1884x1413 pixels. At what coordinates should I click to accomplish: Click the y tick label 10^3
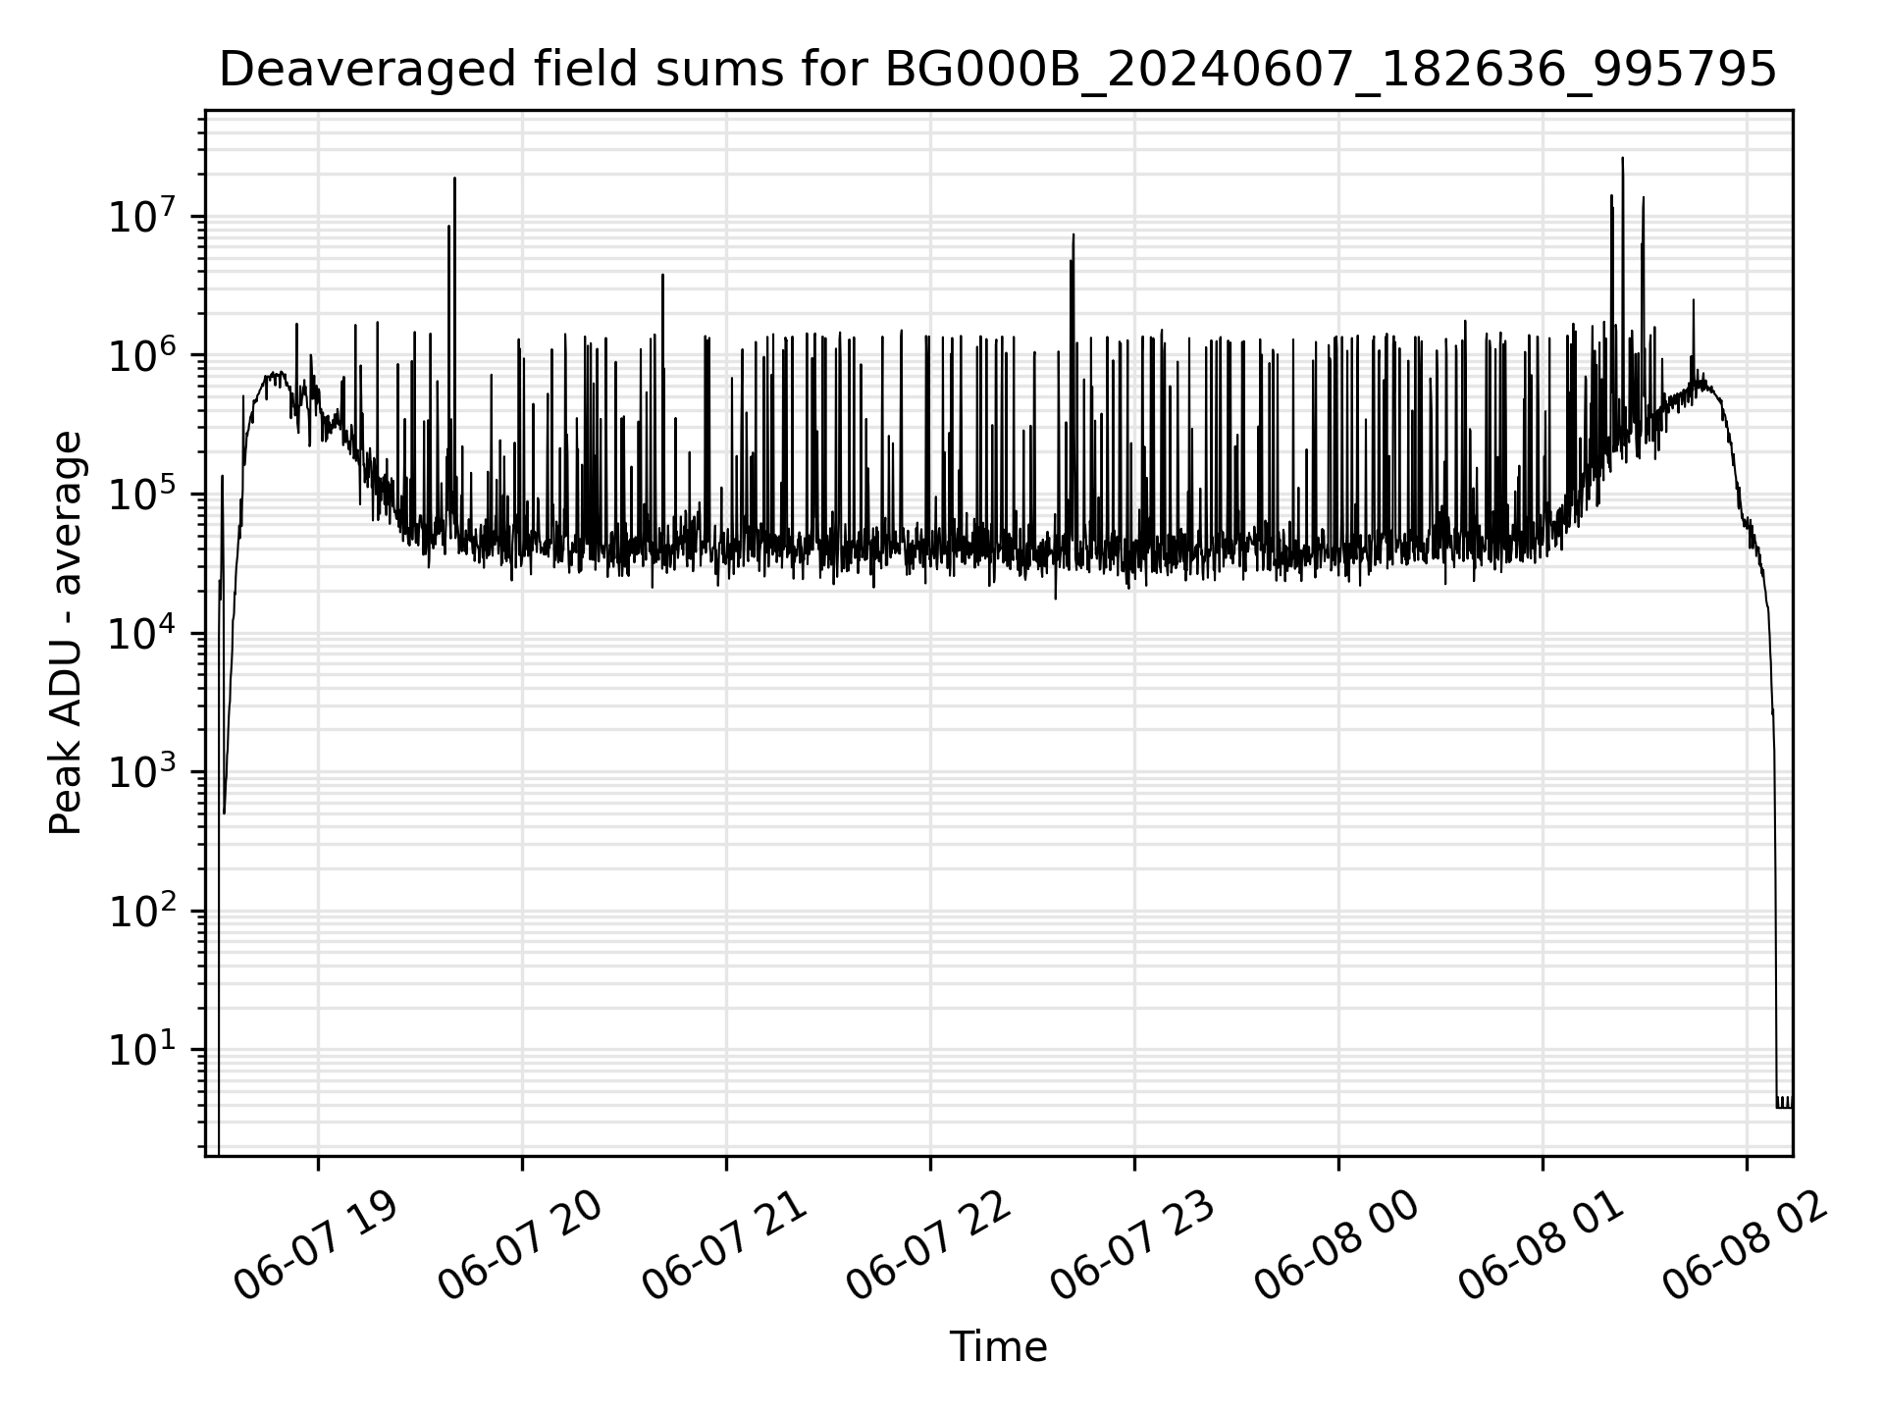[141, 772]
